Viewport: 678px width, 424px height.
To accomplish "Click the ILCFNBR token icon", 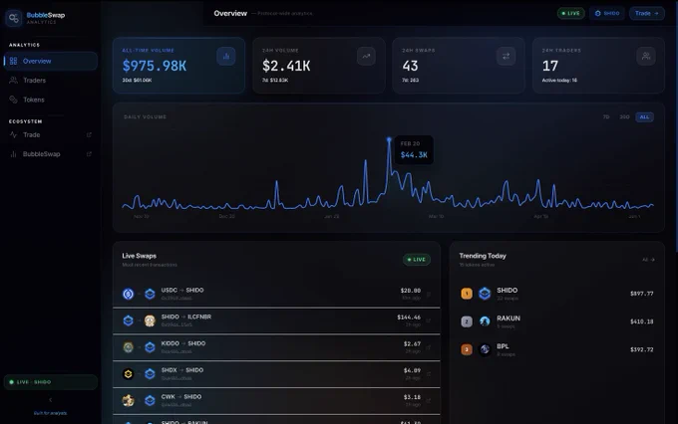I will coord(150,320).
